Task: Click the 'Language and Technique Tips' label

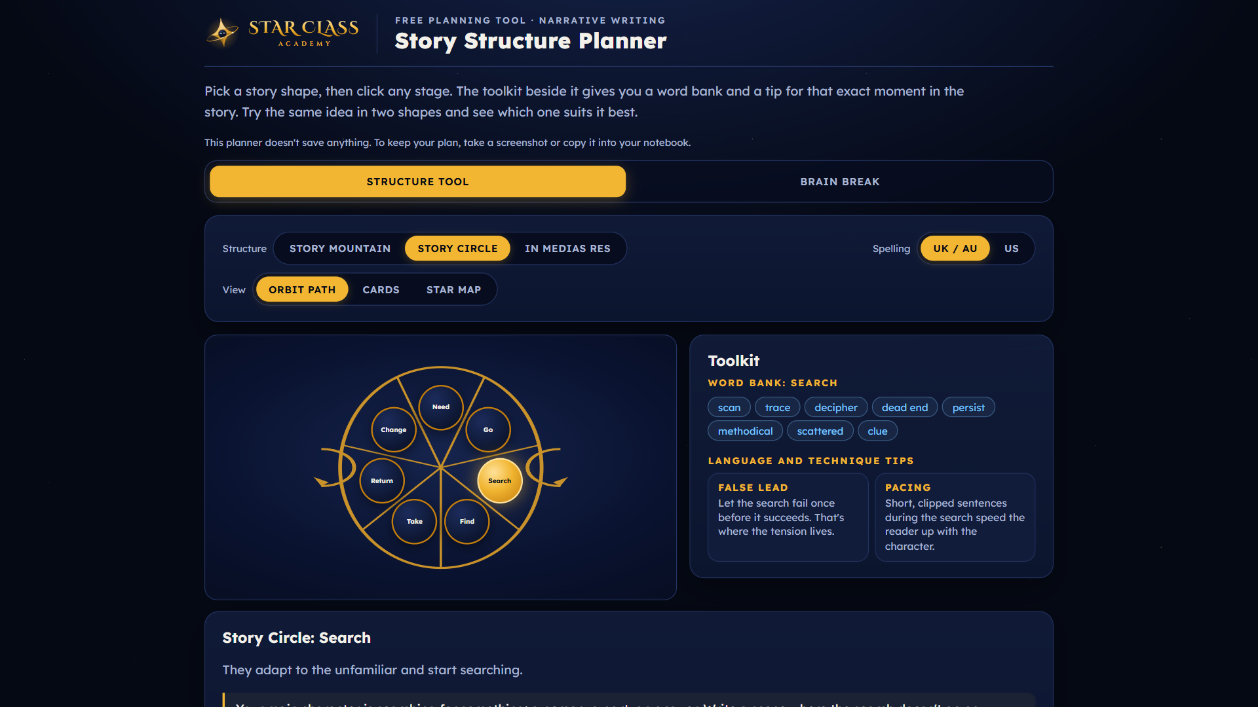Action: (x=810, y=461)
